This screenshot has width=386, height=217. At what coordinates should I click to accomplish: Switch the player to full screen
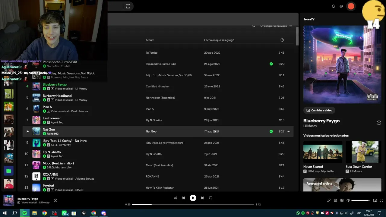(381, 200)
